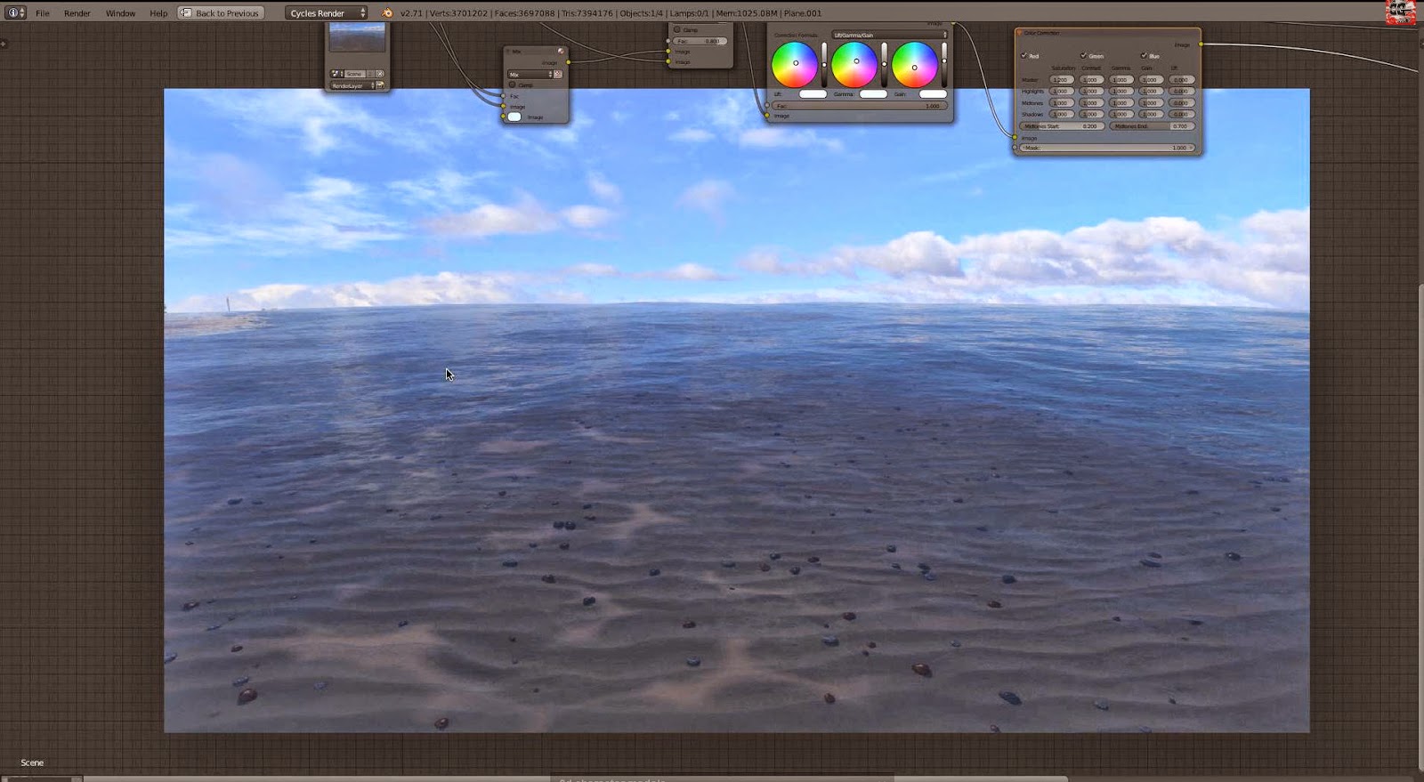Open the File menu
The height and width of the screenshot is (782, 1424).
coord(42,13)
